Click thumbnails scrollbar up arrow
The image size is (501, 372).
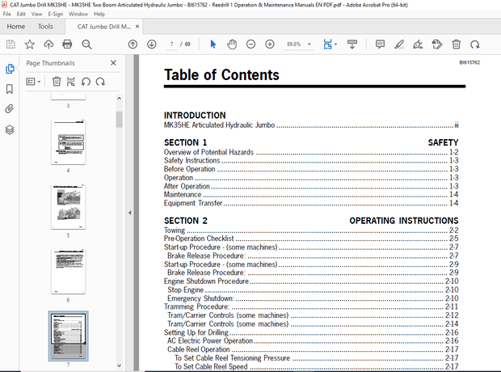coord(119,99)
